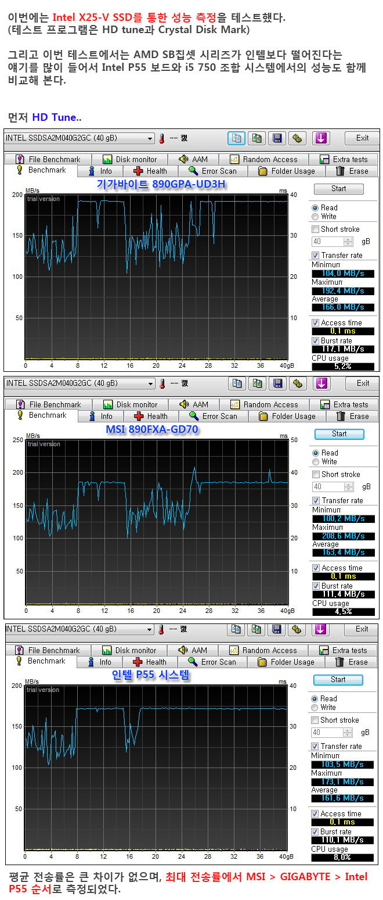The height and width of the screenshot is (900, 383).
Task: Open Random Access tab in MSI window
Action: (264, 404)
